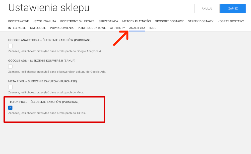
Task: Tick the Google Ads conversion tracking checkbox
Action: [x=10, y=66]
